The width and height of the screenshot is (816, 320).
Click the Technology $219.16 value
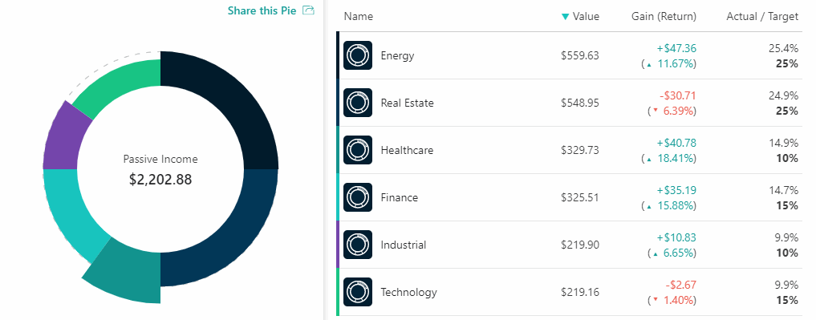click(580, 293)
